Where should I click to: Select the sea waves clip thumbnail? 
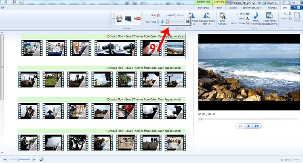point(175,48)
